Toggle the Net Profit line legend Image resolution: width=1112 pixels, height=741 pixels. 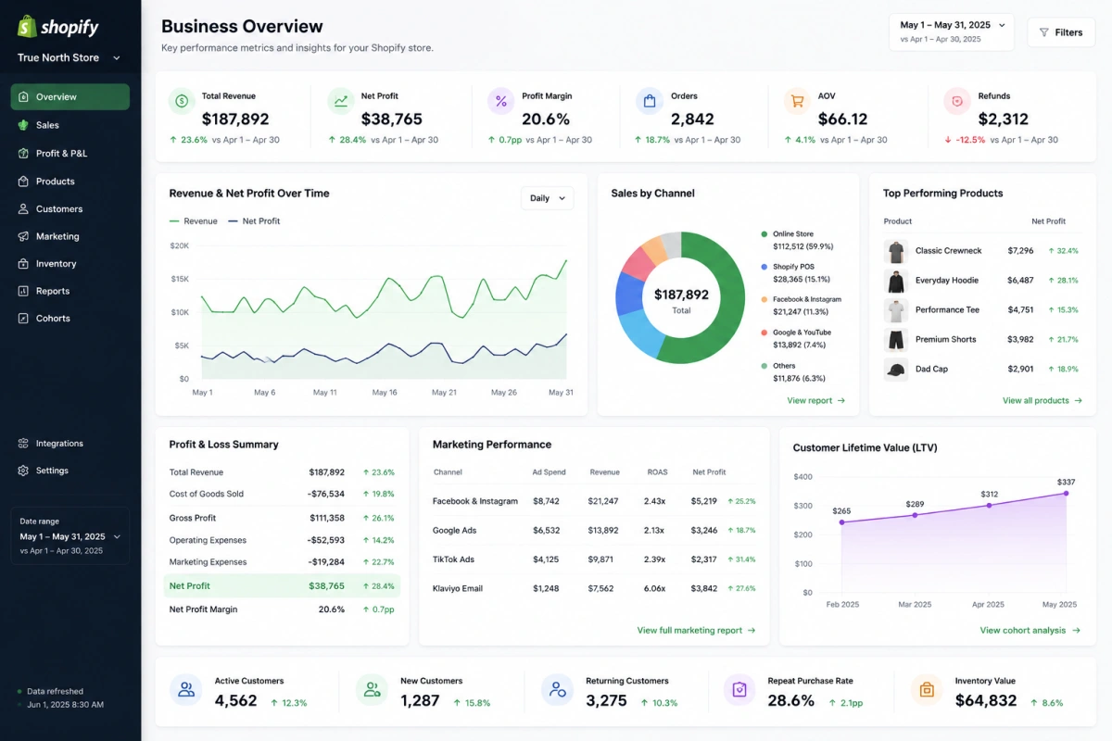click(254, 221)
